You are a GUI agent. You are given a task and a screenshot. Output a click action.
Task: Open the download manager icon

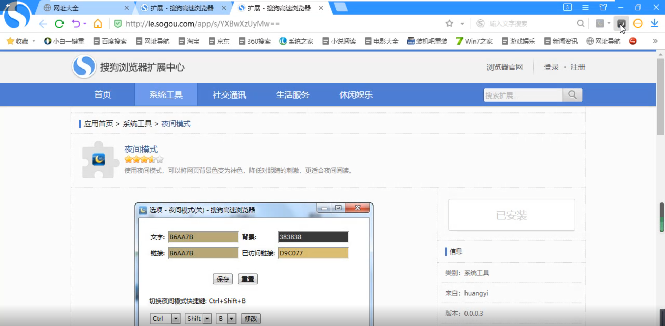(655, 24)
